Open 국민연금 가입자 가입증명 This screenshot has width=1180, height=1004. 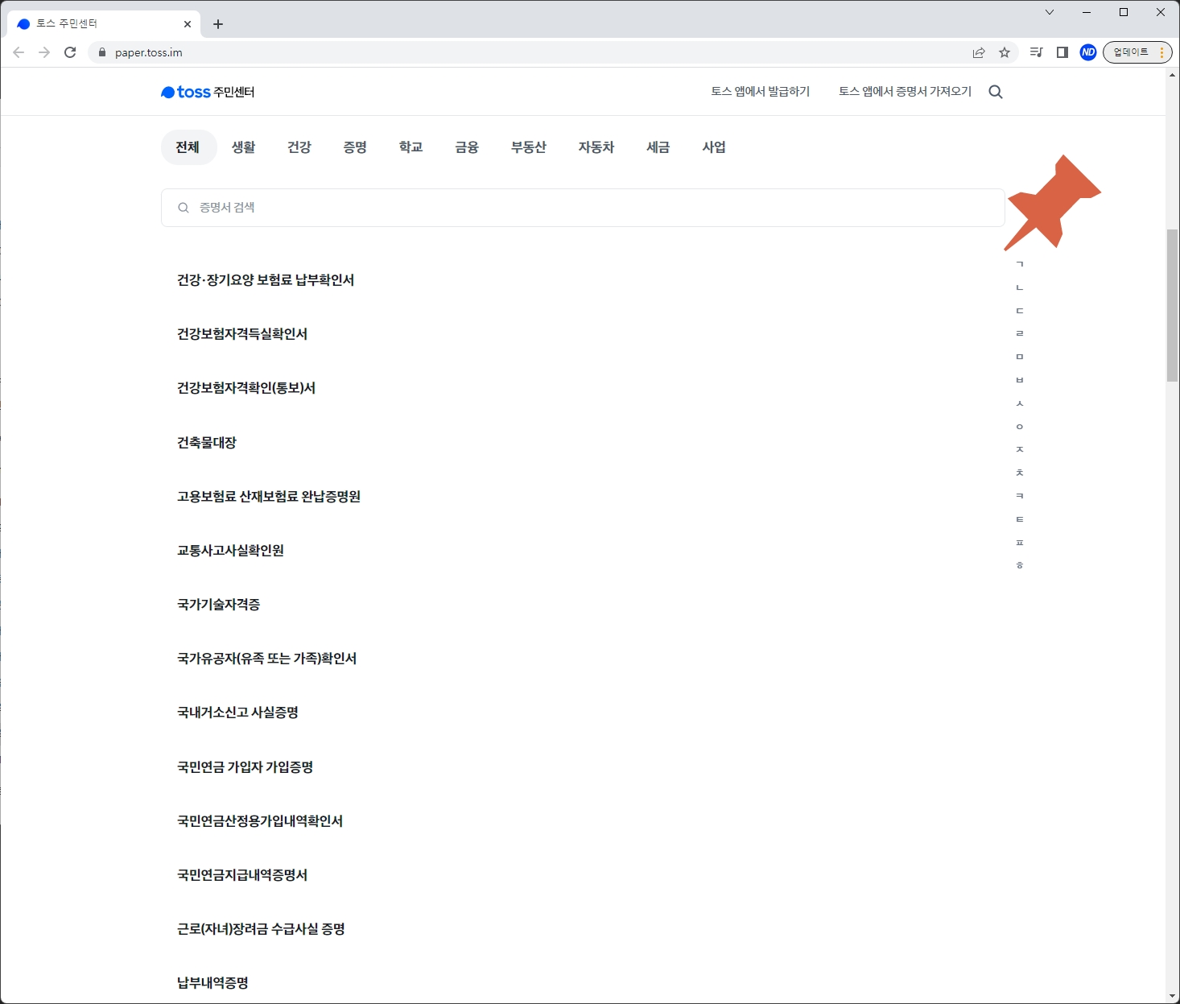[x=245, y=767]
